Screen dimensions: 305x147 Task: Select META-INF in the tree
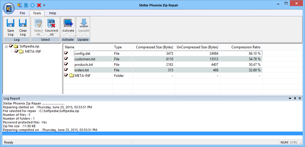click(x=33, y=52)
